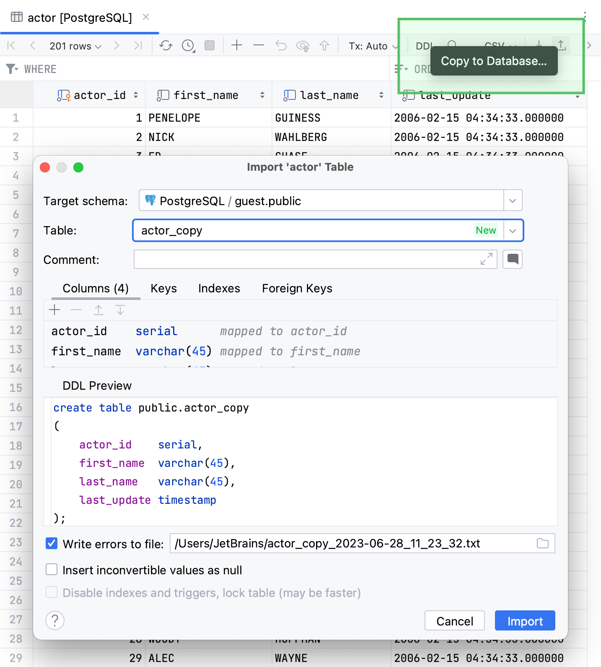The width and height of the screenshot is (601, 667).
Task: Select the actor_id serial column row
Action: [x=300, y=331]
